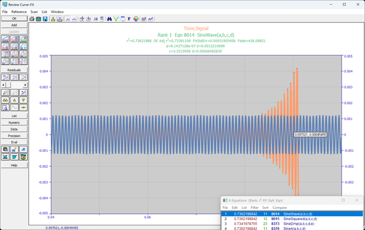Click the scrollbar right arrow under Residuals
365x230 pixels.
26,85
